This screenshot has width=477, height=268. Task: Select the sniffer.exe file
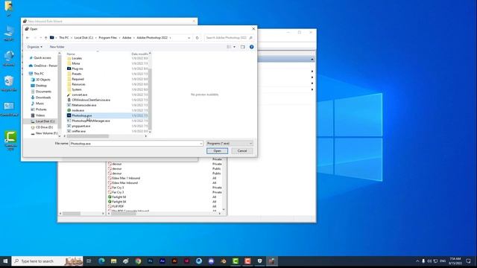tap(78, 131)
